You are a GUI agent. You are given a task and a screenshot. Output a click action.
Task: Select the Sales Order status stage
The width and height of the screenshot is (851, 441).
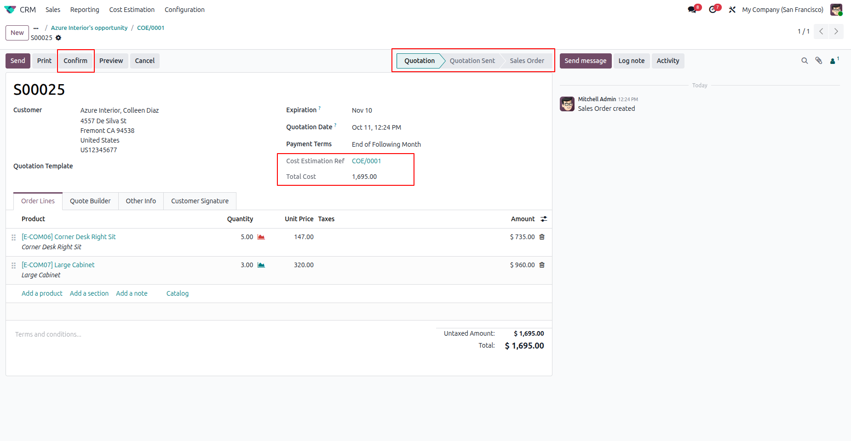(527, 61)
